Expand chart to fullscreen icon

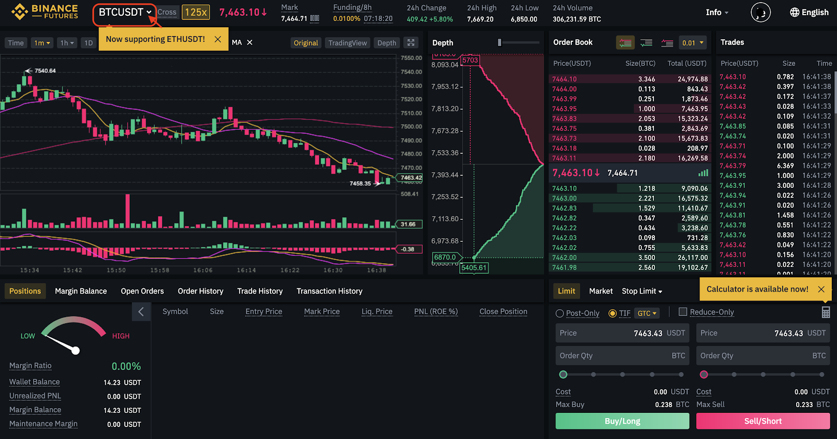[x=411, y=42]
